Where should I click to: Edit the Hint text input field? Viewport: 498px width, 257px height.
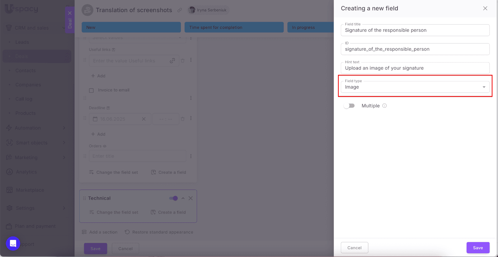(x=415, y=68)
